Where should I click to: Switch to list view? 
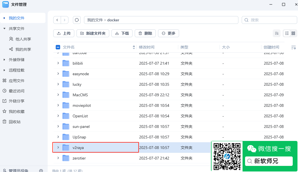287,33
